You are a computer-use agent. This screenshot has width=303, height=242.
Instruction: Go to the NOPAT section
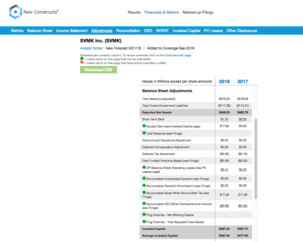tap(162, 31)
